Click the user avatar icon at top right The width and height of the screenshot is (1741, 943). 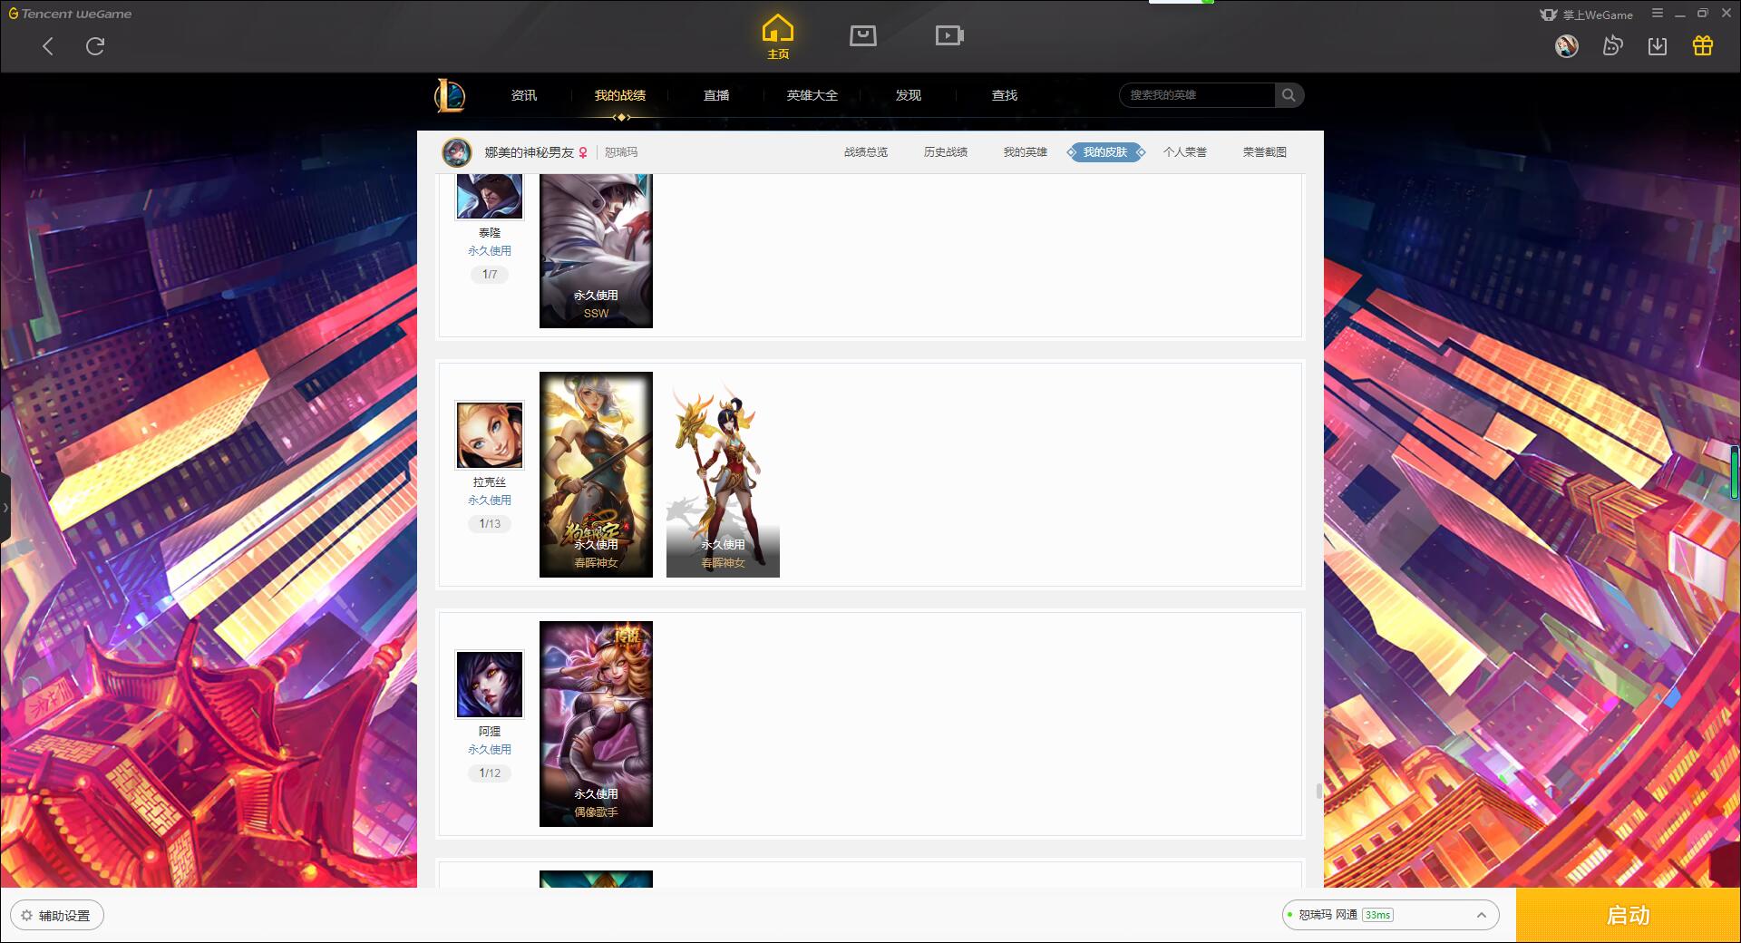[x=1566, y=45]
